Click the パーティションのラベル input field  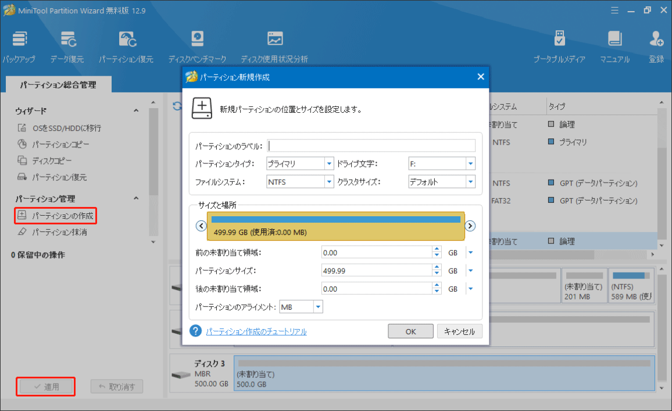tap(371, 146)
